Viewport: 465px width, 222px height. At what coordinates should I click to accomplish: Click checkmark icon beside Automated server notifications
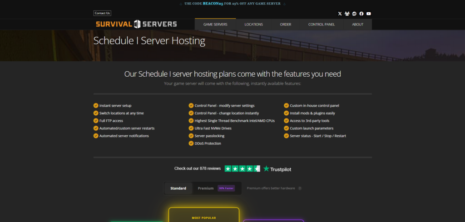click(96, 136)
